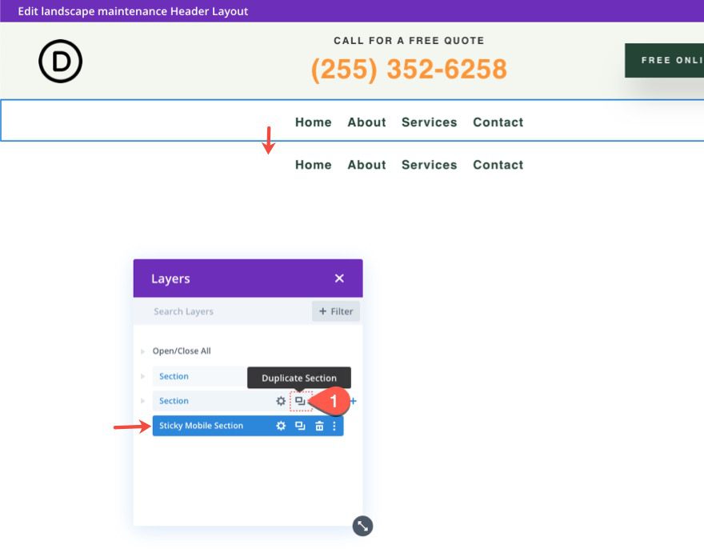Close the Layers panel
This screenshot has height=553, width=704.
pos(339,279)
